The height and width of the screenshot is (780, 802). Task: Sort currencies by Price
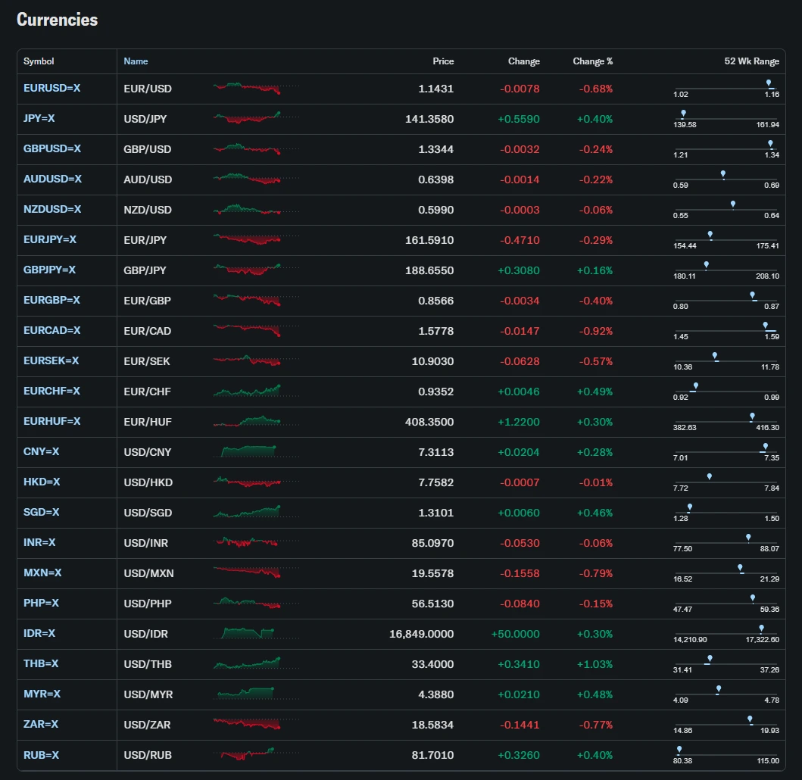coord(443,61)
